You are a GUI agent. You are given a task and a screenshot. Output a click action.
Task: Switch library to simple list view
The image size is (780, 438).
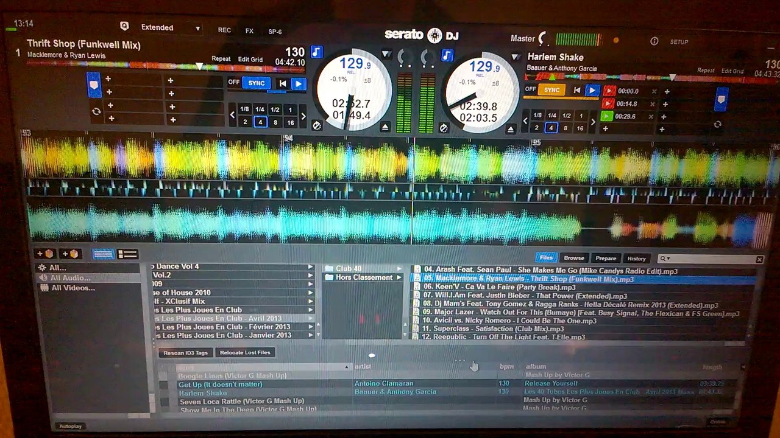102,254
